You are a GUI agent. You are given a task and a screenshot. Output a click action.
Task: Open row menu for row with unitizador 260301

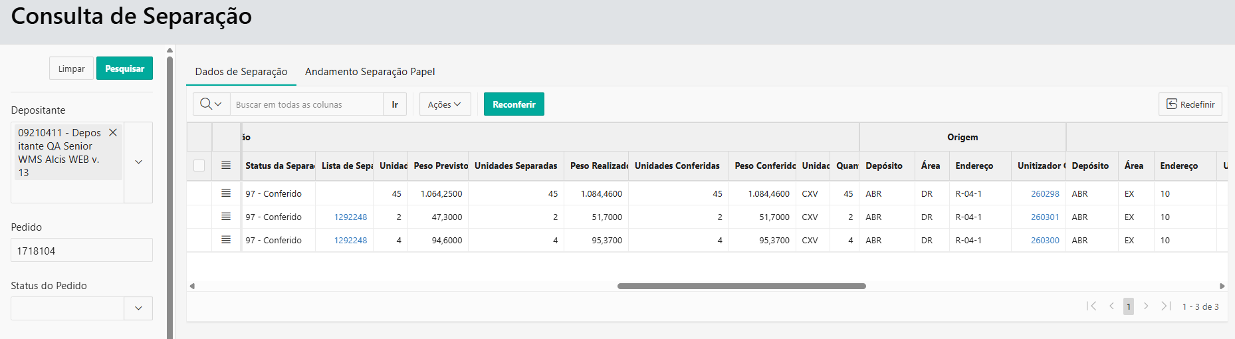coord(226,217)
